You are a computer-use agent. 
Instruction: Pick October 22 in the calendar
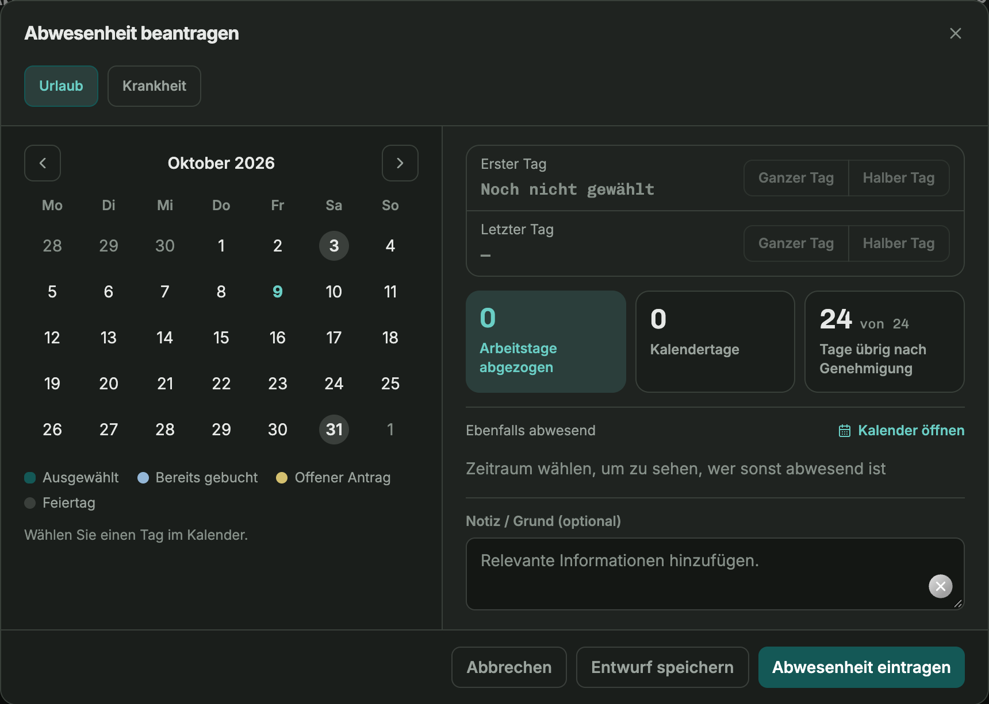tap(221, 384)
